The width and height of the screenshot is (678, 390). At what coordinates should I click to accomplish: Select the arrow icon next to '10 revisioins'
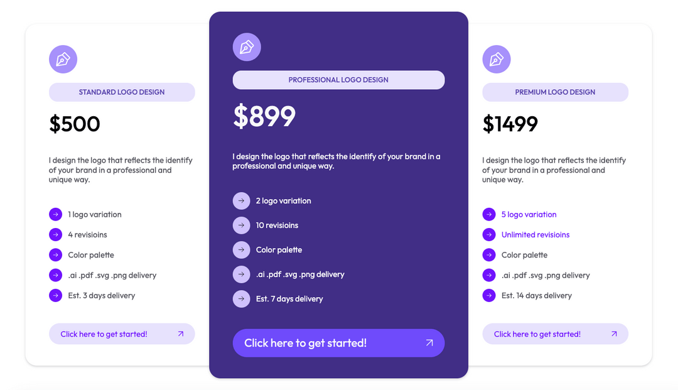242,225
